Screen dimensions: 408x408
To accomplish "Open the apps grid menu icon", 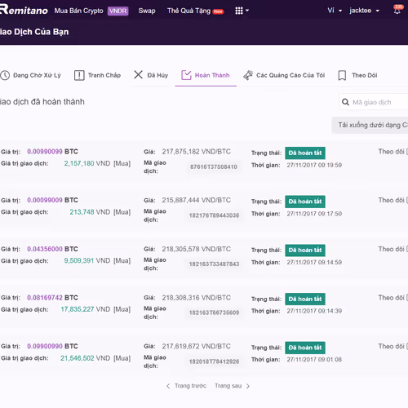I will click(239, 11).
